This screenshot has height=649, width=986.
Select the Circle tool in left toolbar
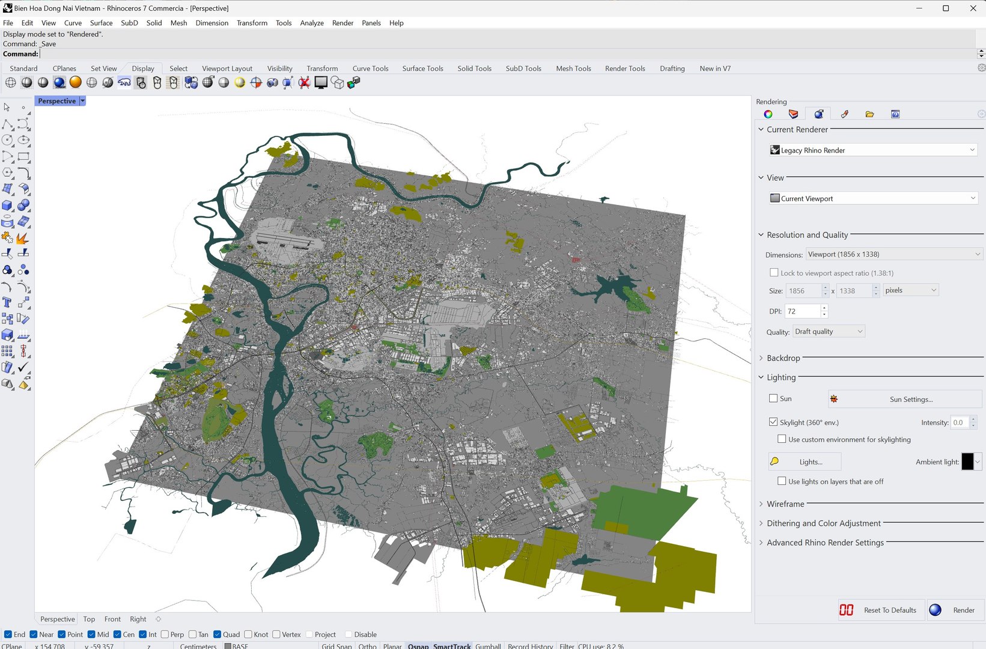(8, 140)
